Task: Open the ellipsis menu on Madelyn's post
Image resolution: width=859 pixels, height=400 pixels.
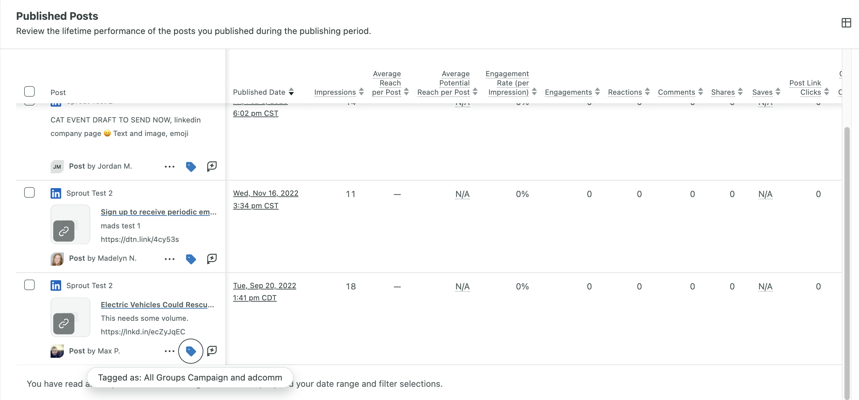Action: 169,258
